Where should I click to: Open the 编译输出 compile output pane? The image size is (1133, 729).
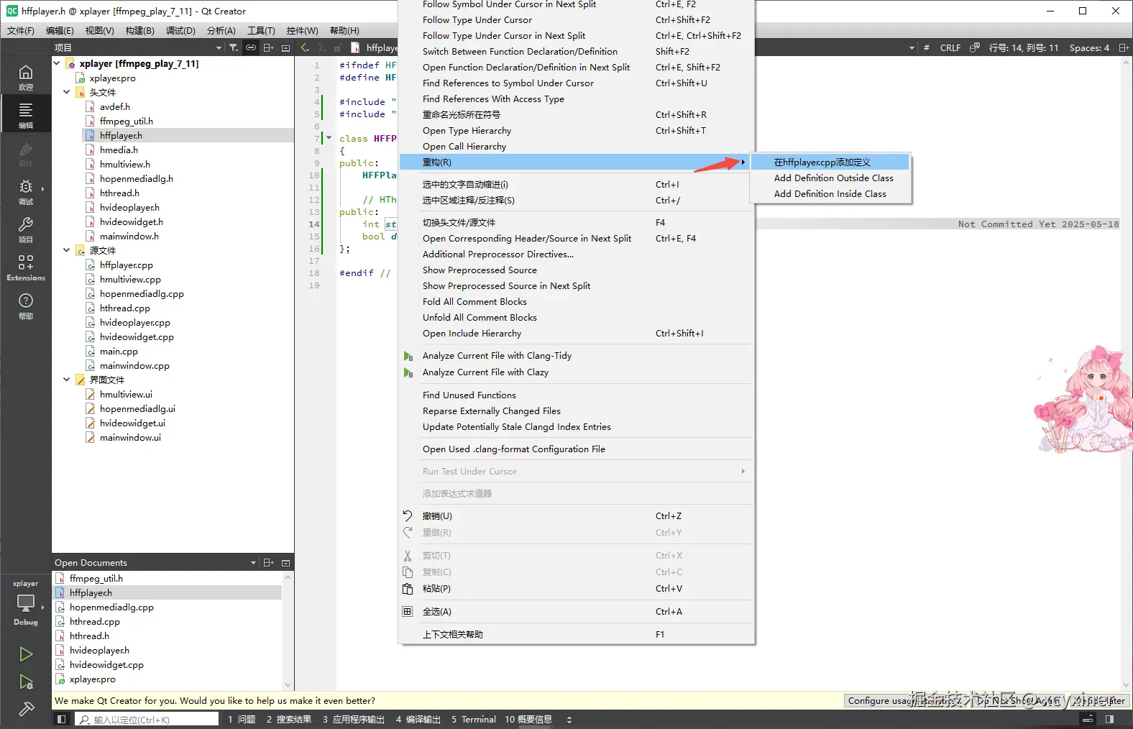(418, 719)
